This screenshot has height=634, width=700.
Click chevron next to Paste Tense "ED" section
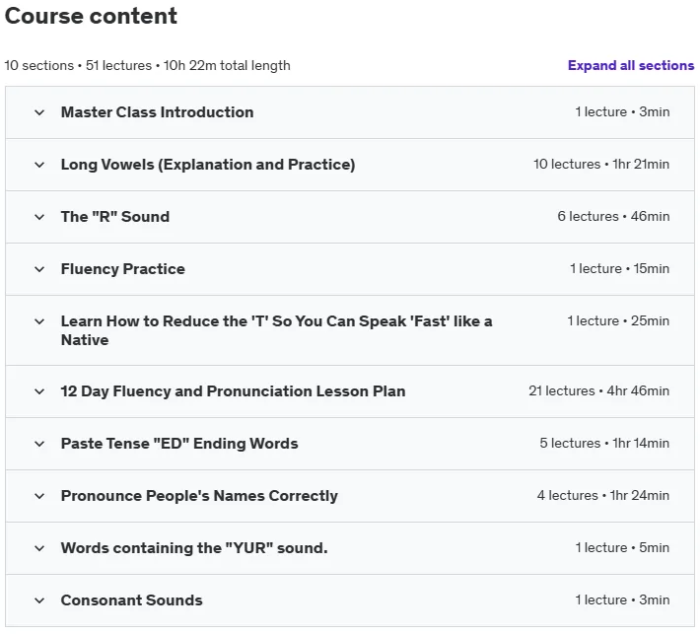tap(39, 444)
